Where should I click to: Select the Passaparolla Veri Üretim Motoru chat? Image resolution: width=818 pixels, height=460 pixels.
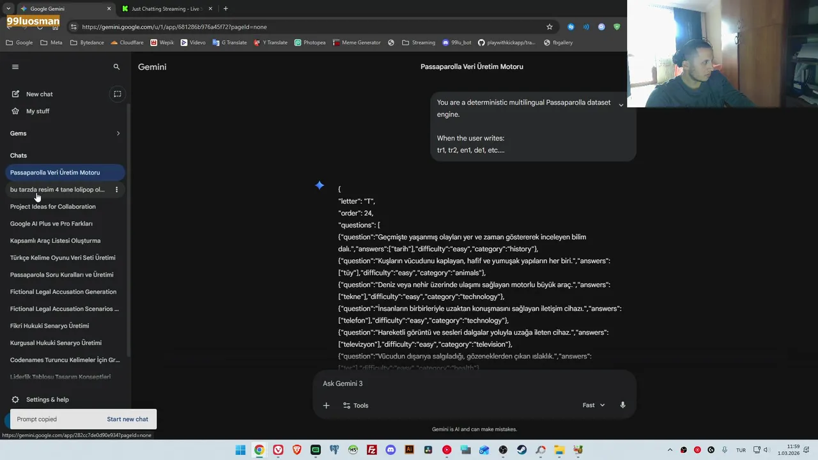65,172
